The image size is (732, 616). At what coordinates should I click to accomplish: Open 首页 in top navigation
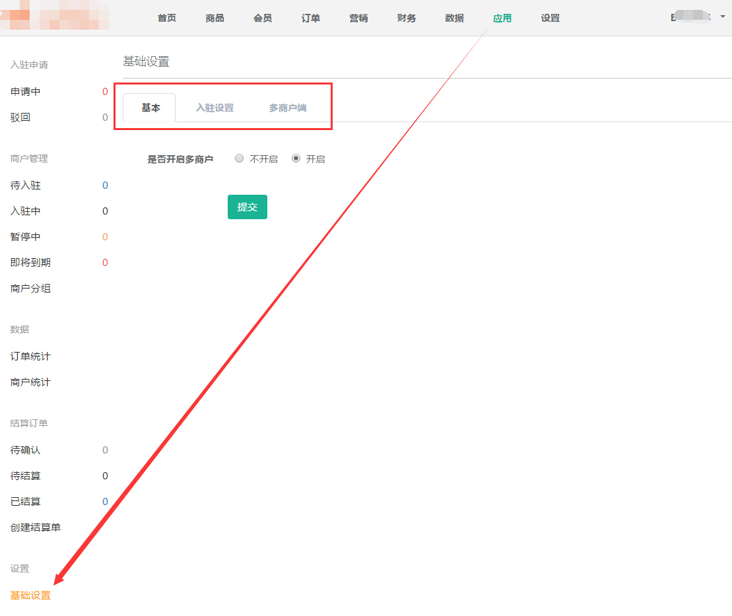(x=167, y=18)
